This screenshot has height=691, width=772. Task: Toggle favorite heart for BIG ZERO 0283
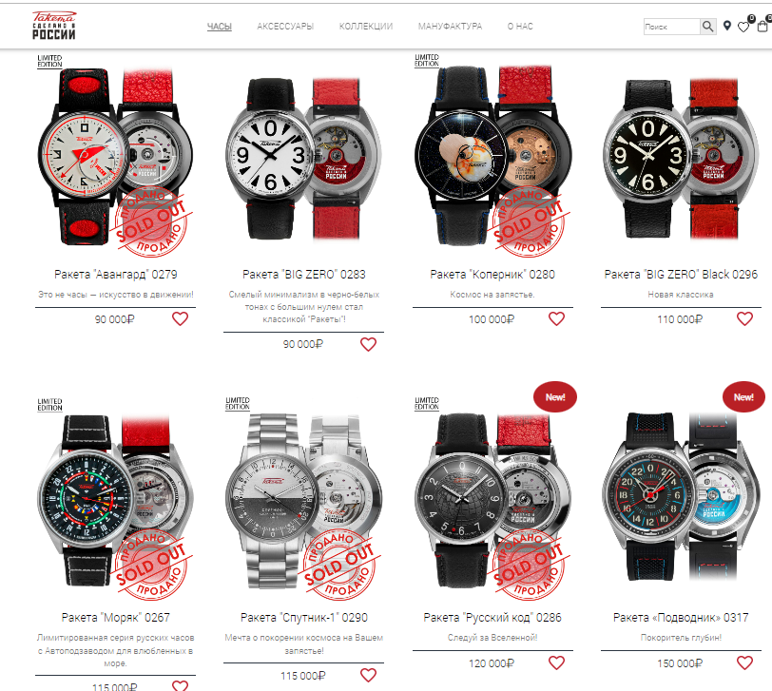click(368, 344)
